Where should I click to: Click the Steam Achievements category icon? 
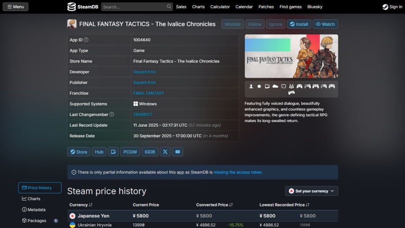point(259,86)
